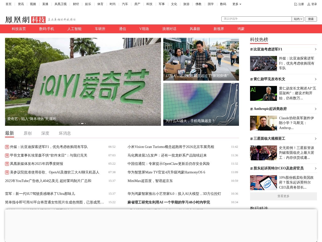
Task: Click the 顶 icon beside the 美参议院批准使用谷歌 headline
Action: 7,172
